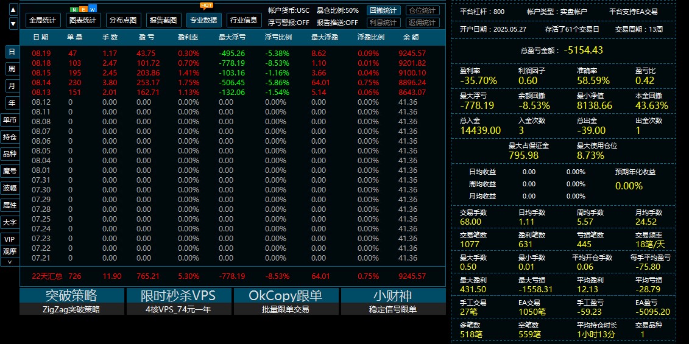
Task: Open 突破策略 banner
Action: [x=71, y=295]
